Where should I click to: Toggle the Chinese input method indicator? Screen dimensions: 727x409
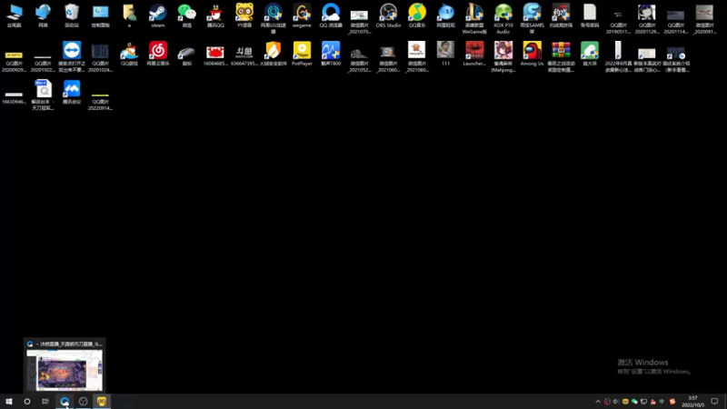662,402
